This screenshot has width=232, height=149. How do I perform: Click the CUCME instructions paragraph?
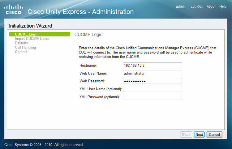coord(147,52)
